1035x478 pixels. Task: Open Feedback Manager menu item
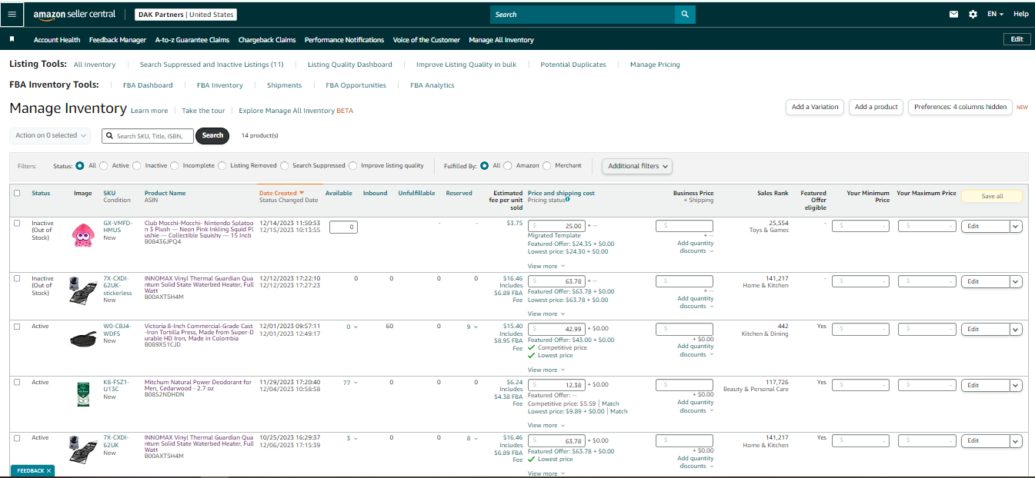118,40
